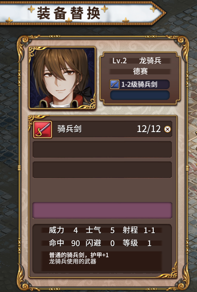Click the 命中 90 accuracy stat
This screenshot has height=292, width=197.
pyautogui.click(x=65, y=243)
